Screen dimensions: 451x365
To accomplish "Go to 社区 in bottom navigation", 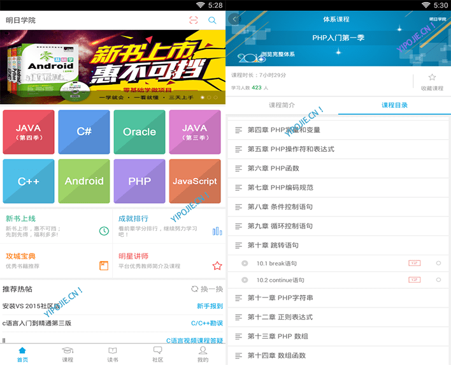I will (x=157, y=354).
